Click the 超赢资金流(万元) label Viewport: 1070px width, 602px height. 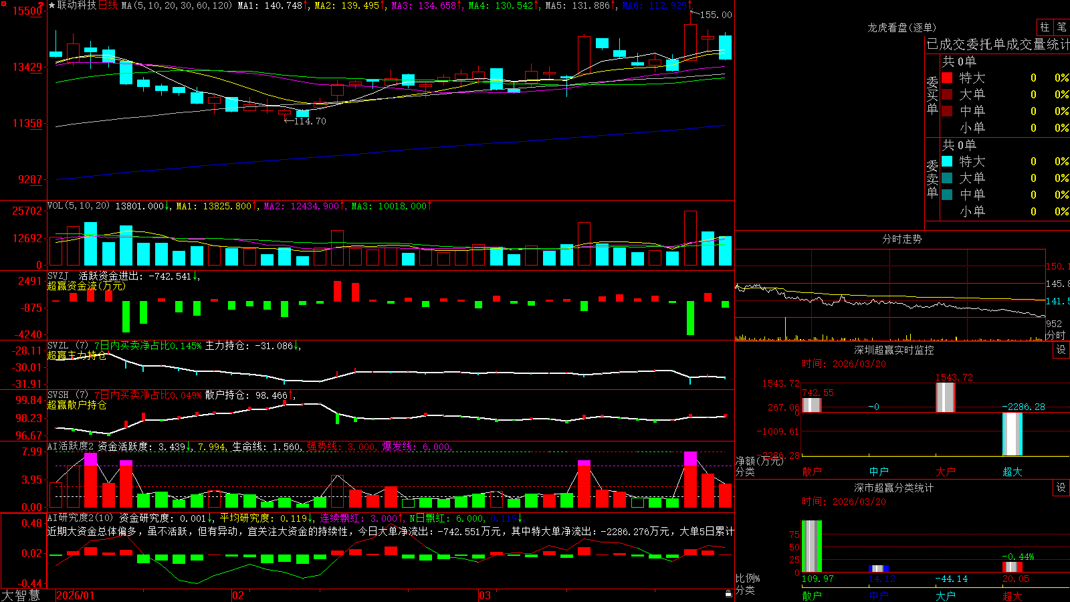click(x=86, y=286)
